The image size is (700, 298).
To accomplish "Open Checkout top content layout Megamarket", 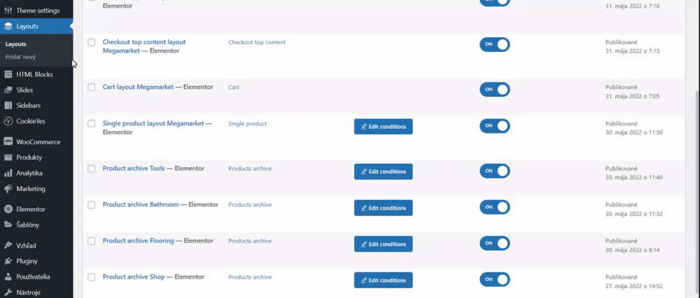I will pyautogui.click(x=144, y=46).
